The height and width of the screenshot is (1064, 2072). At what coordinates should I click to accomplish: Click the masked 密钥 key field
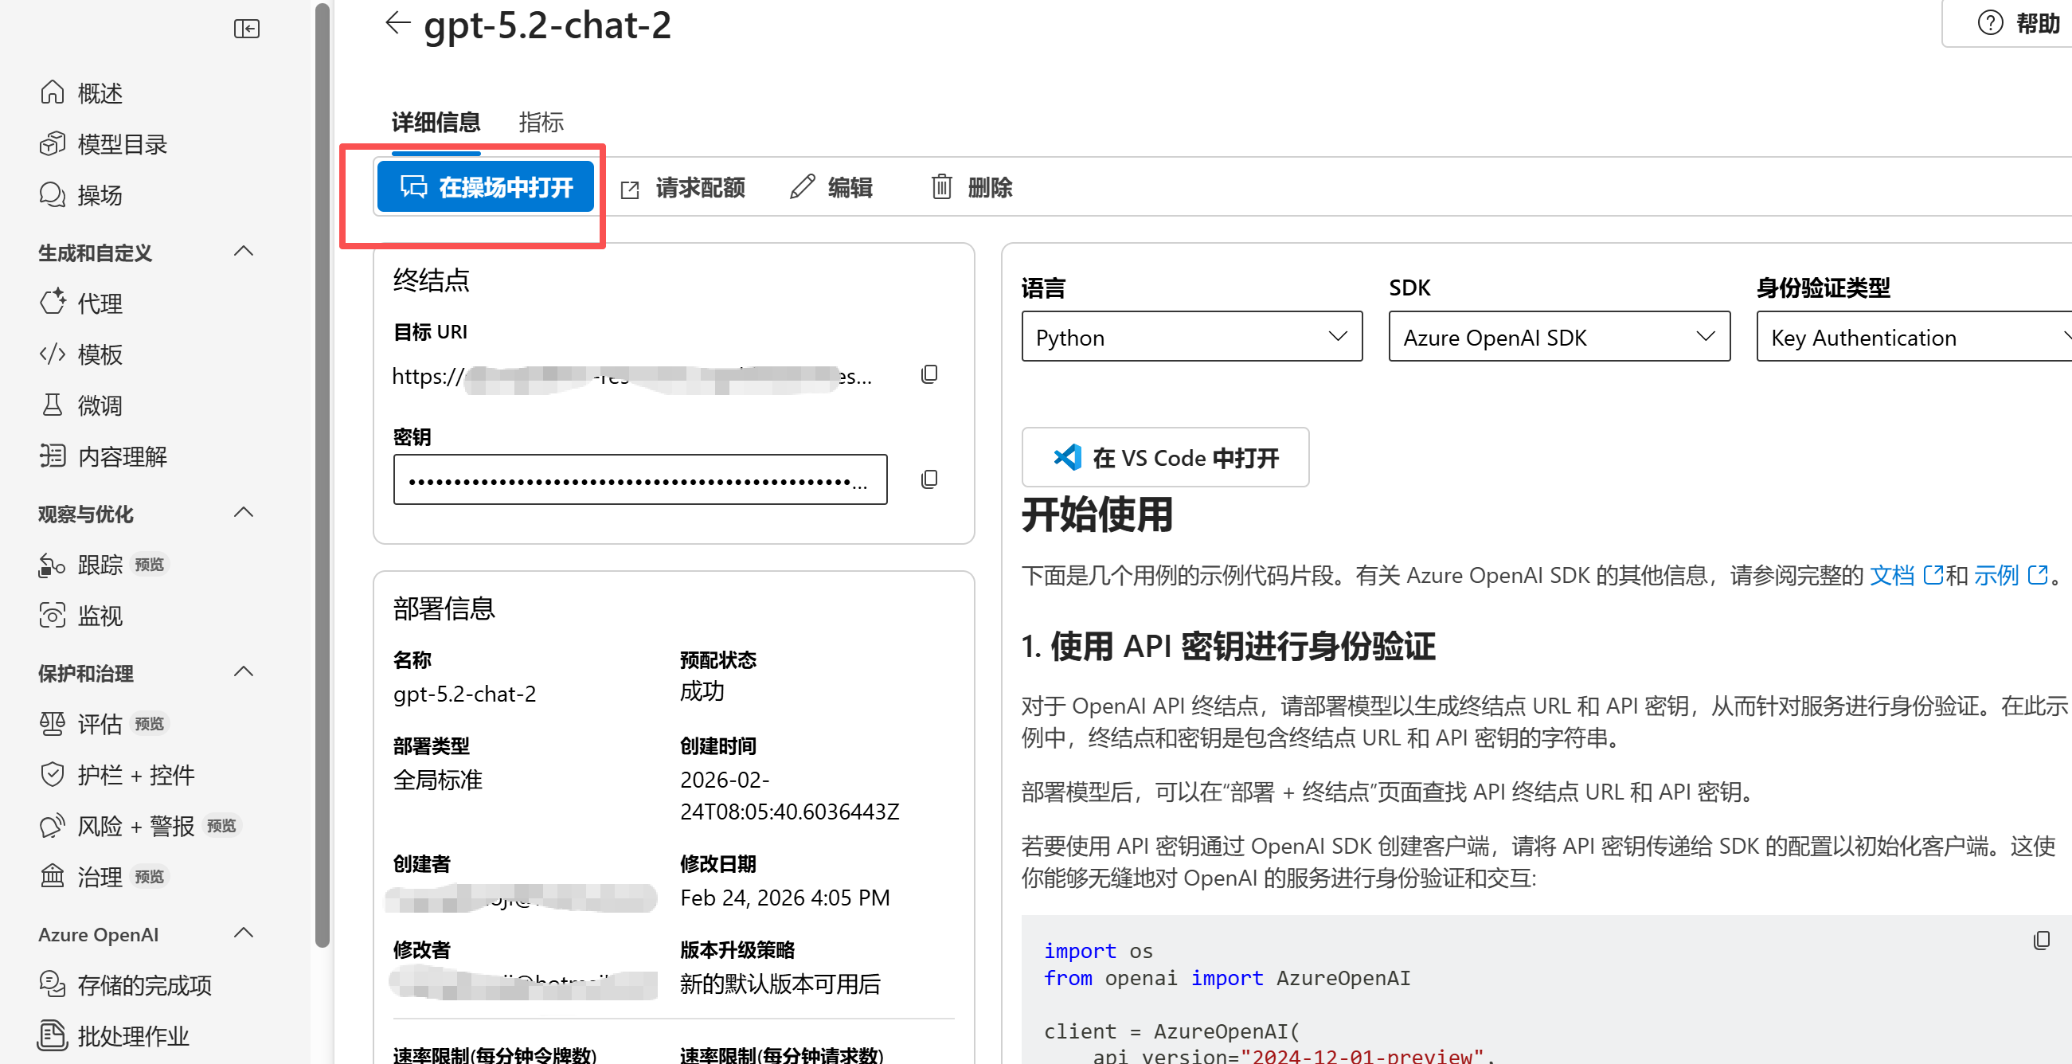coord(639,480)
